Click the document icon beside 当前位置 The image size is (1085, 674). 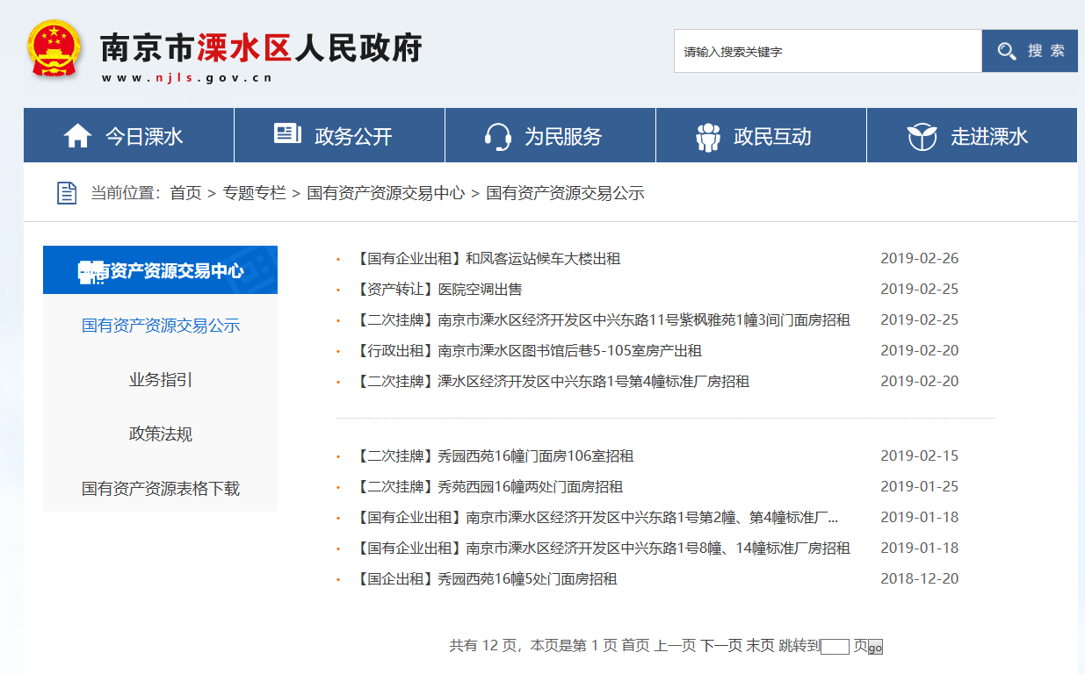[67, 193]
